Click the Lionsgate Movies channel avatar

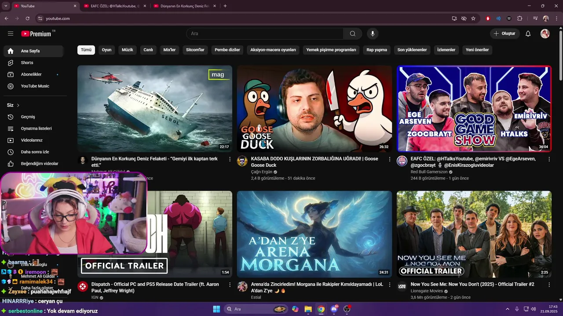pos(402,287)
